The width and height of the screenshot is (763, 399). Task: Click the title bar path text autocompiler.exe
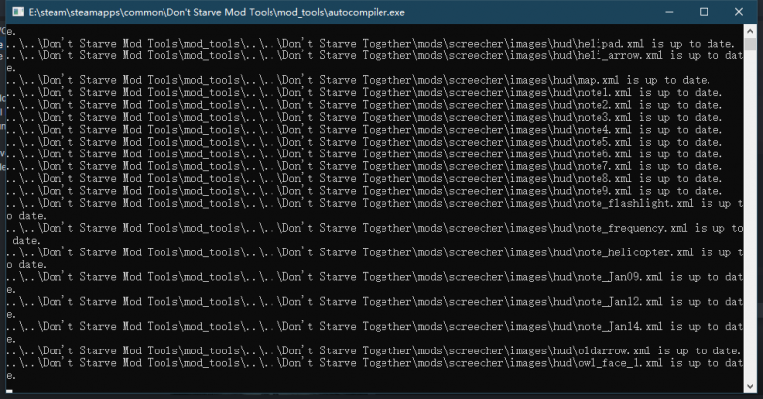(216, 12)
